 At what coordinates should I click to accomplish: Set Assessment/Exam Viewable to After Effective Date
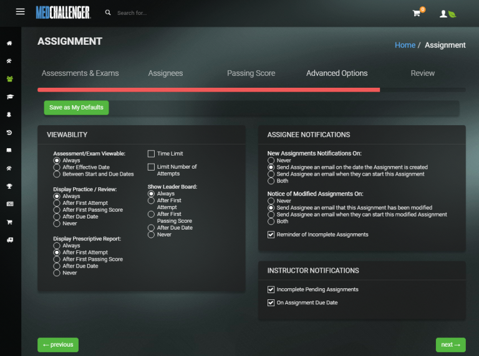click(57, 167)
